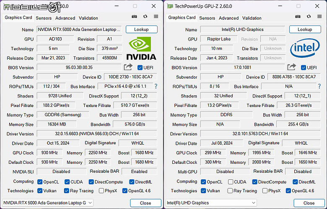The width and height of the screenshot is (327, 209).
Task: Click Texture Fillrate value 510.7 GTexel/s
Action: (x=135, y=105)
